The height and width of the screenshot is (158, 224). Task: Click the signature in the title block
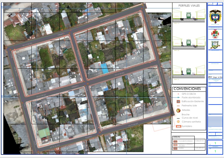pyautogui.click(x=215, y=77)
